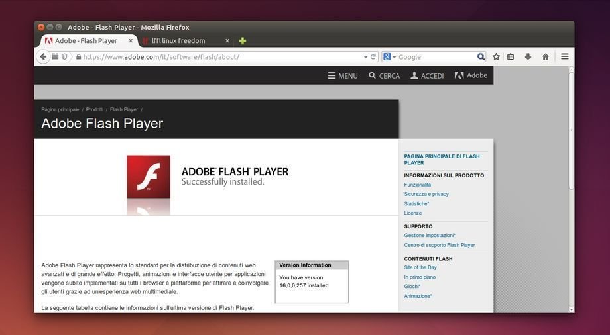Open the Google search engine dropdown

[389, 57]
